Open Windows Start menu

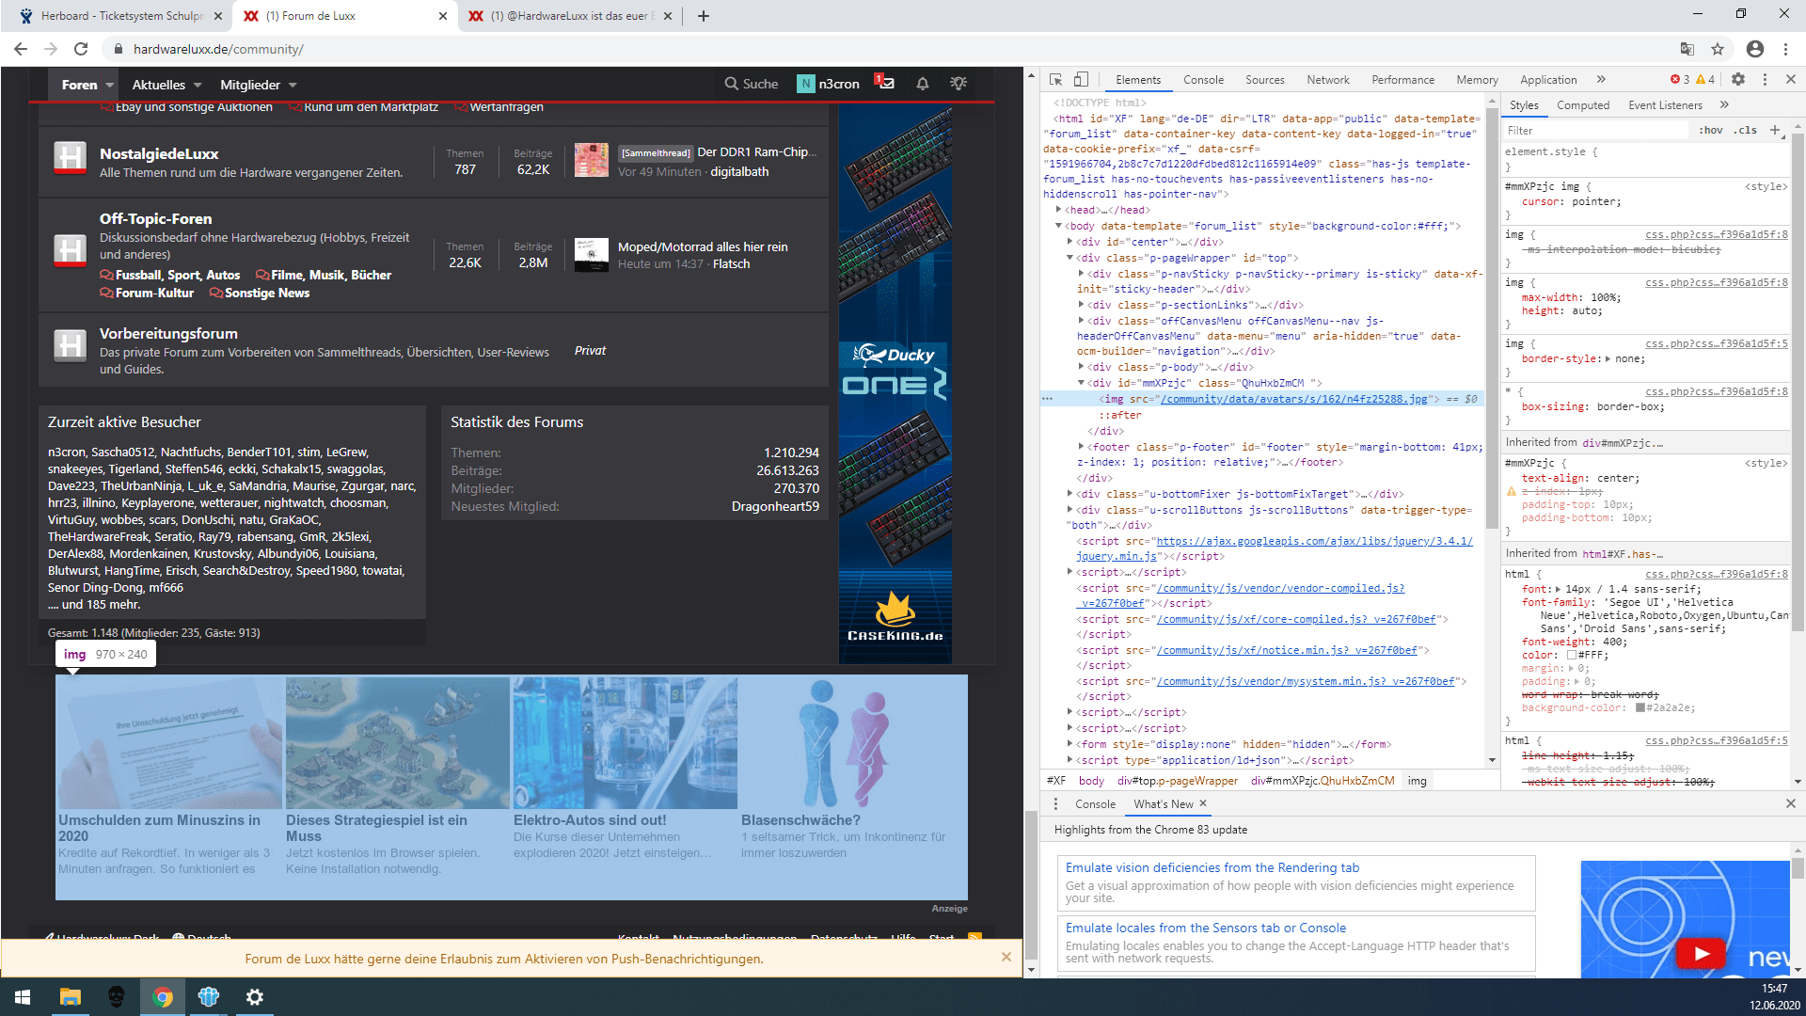(23, 997)
